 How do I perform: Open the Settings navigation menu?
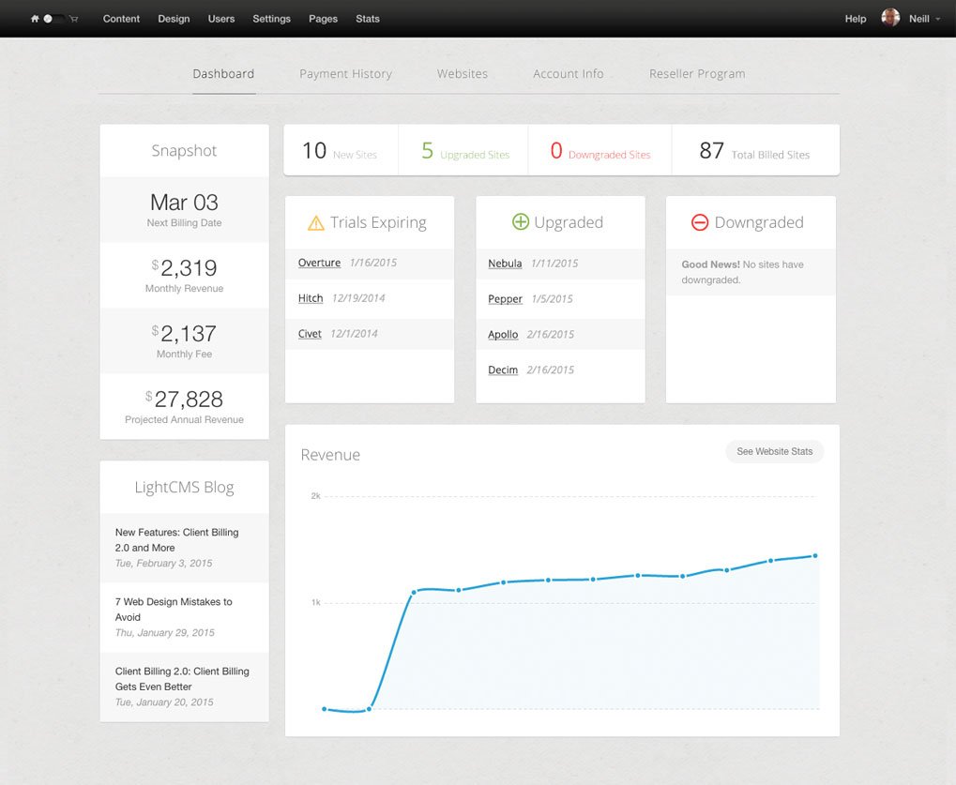click(271, 18)
